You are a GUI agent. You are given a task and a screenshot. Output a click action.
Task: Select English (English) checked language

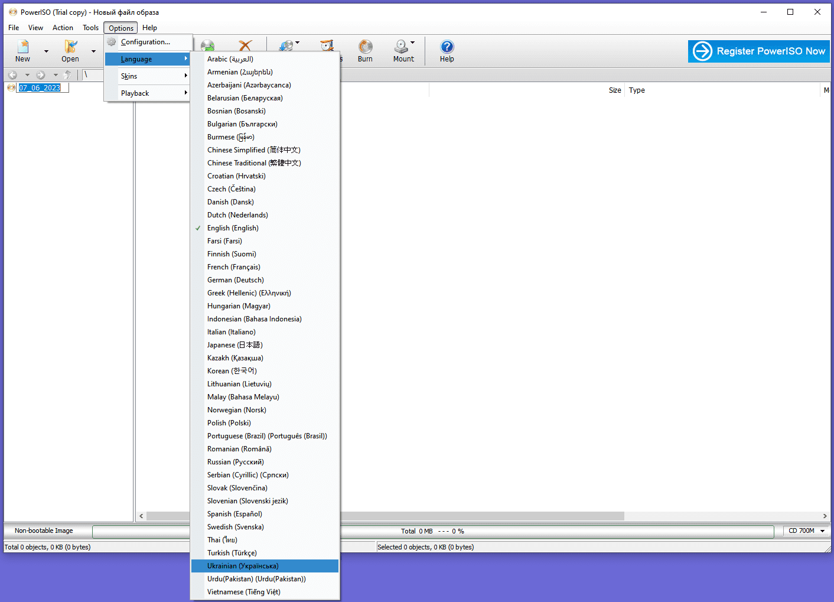265,228
